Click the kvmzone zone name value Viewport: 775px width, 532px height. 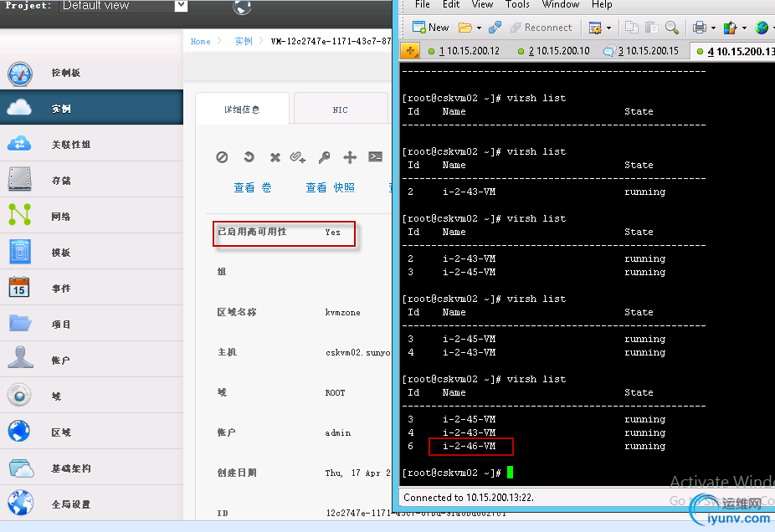(x=342, y=313)
